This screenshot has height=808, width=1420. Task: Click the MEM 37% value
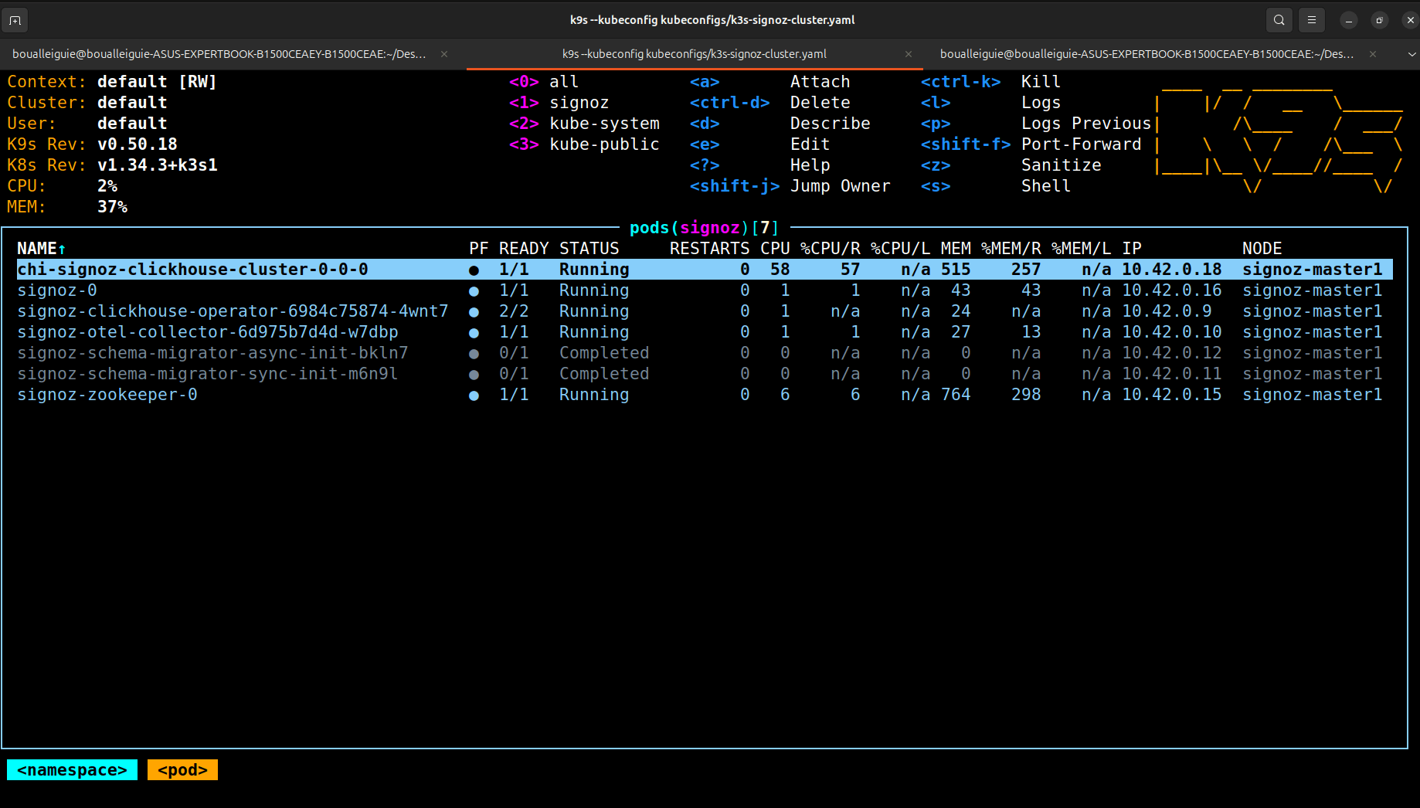112,206
